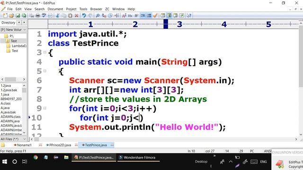Screen dimensions: 303x170
Task: Toggle the Output Window toolbar icon
Action: [175, 16]
